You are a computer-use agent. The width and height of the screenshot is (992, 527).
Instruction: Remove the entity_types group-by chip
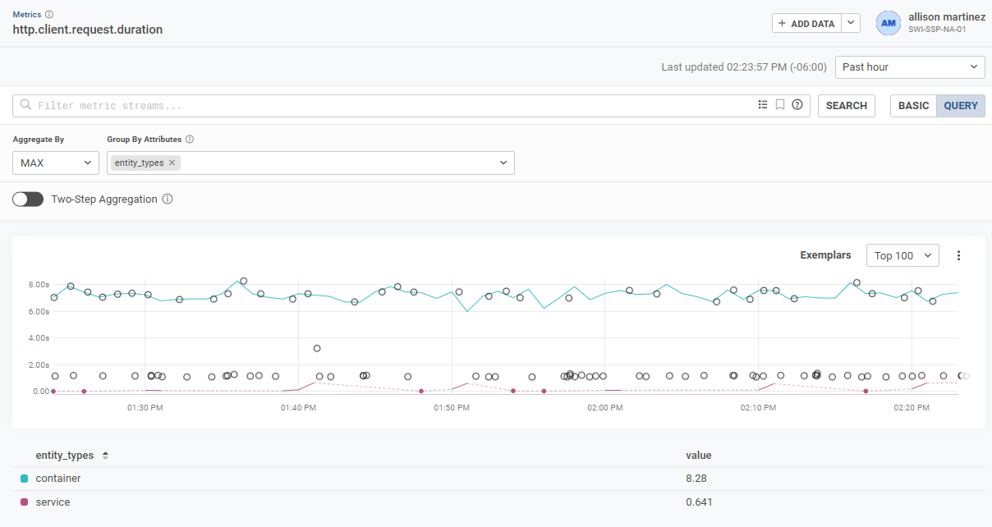pyautogui.click(x=172, y=163)
